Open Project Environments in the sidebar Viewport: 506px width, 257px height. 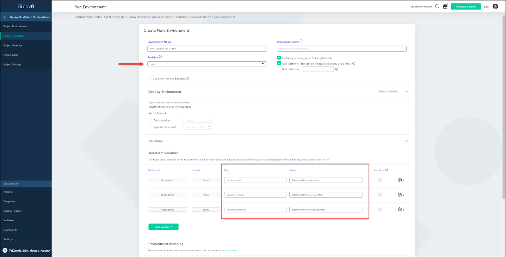click(x=15, y=27)
